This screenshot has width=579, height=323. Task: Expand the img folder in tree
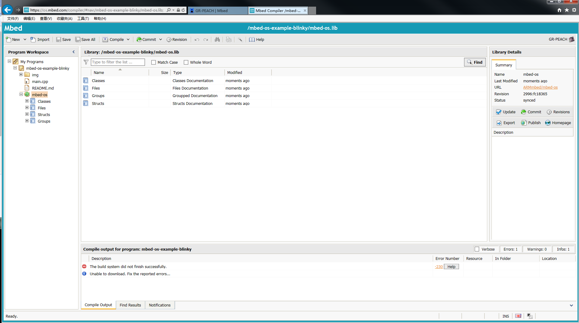point(21,75)
